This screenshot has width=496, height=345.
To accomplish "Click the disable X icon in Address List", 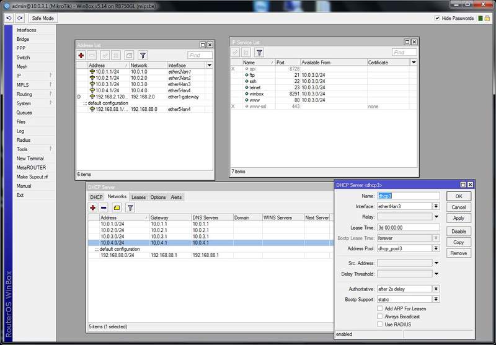I will 116,55.
